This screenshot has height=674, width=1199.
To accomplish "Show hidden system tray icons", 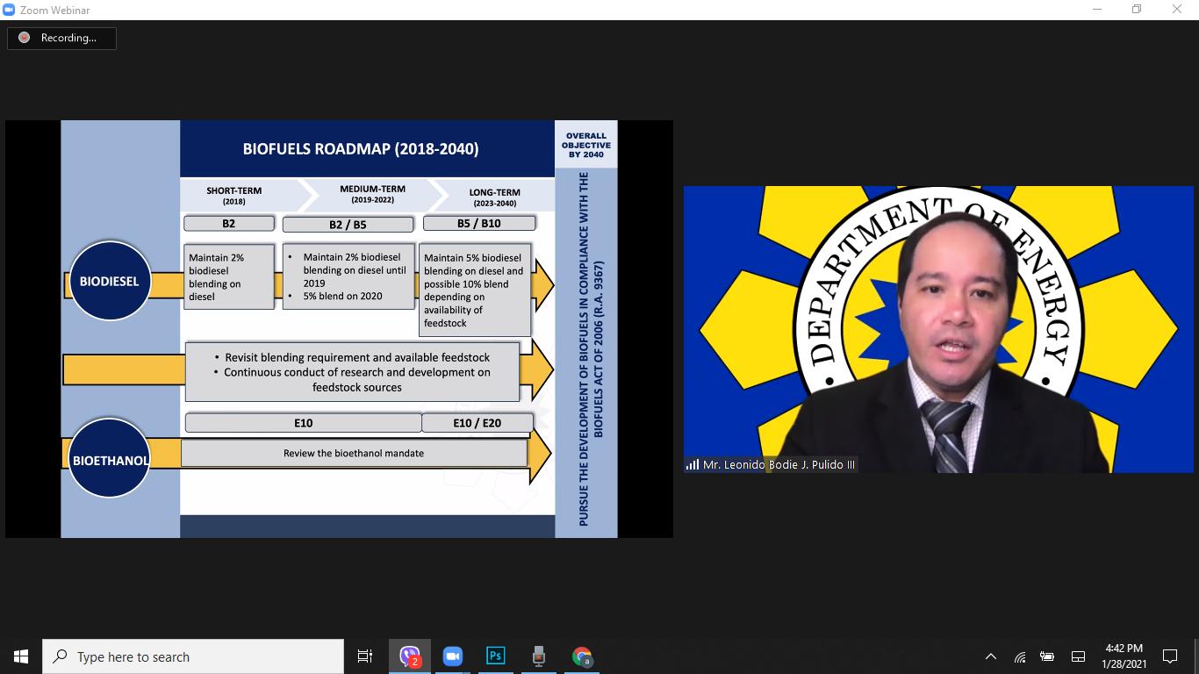I will [991, 656].
